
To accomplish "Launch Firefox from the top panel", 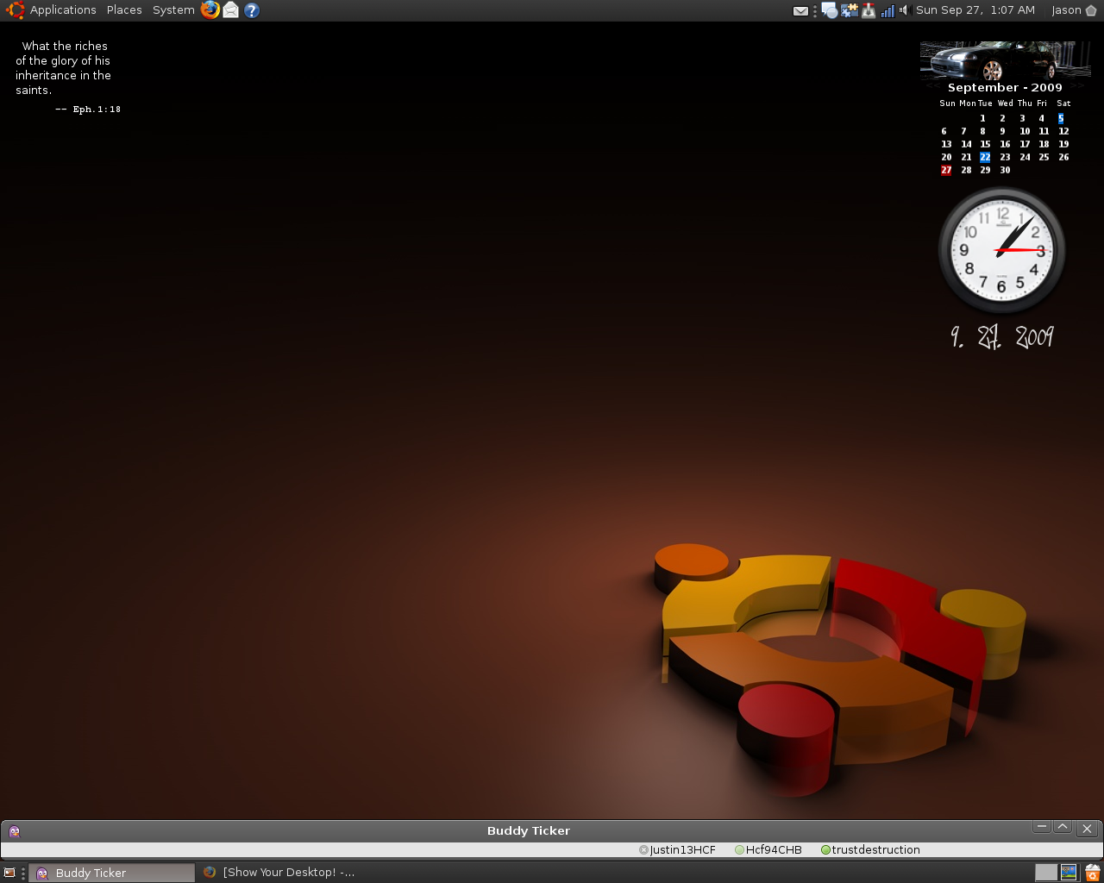I will (x=210, y=10).
